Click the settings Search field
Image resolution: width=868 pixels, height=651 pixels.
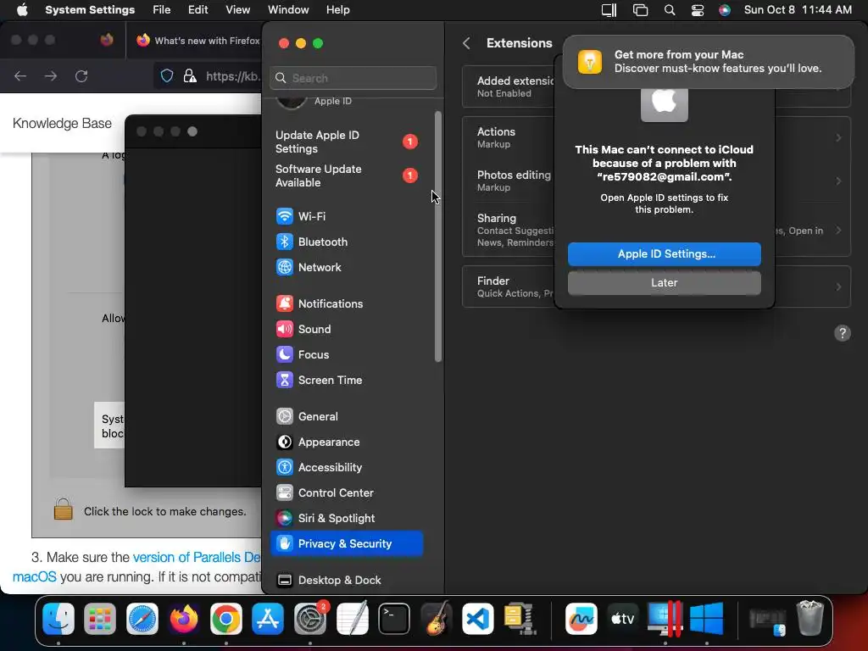coord(353,78)
